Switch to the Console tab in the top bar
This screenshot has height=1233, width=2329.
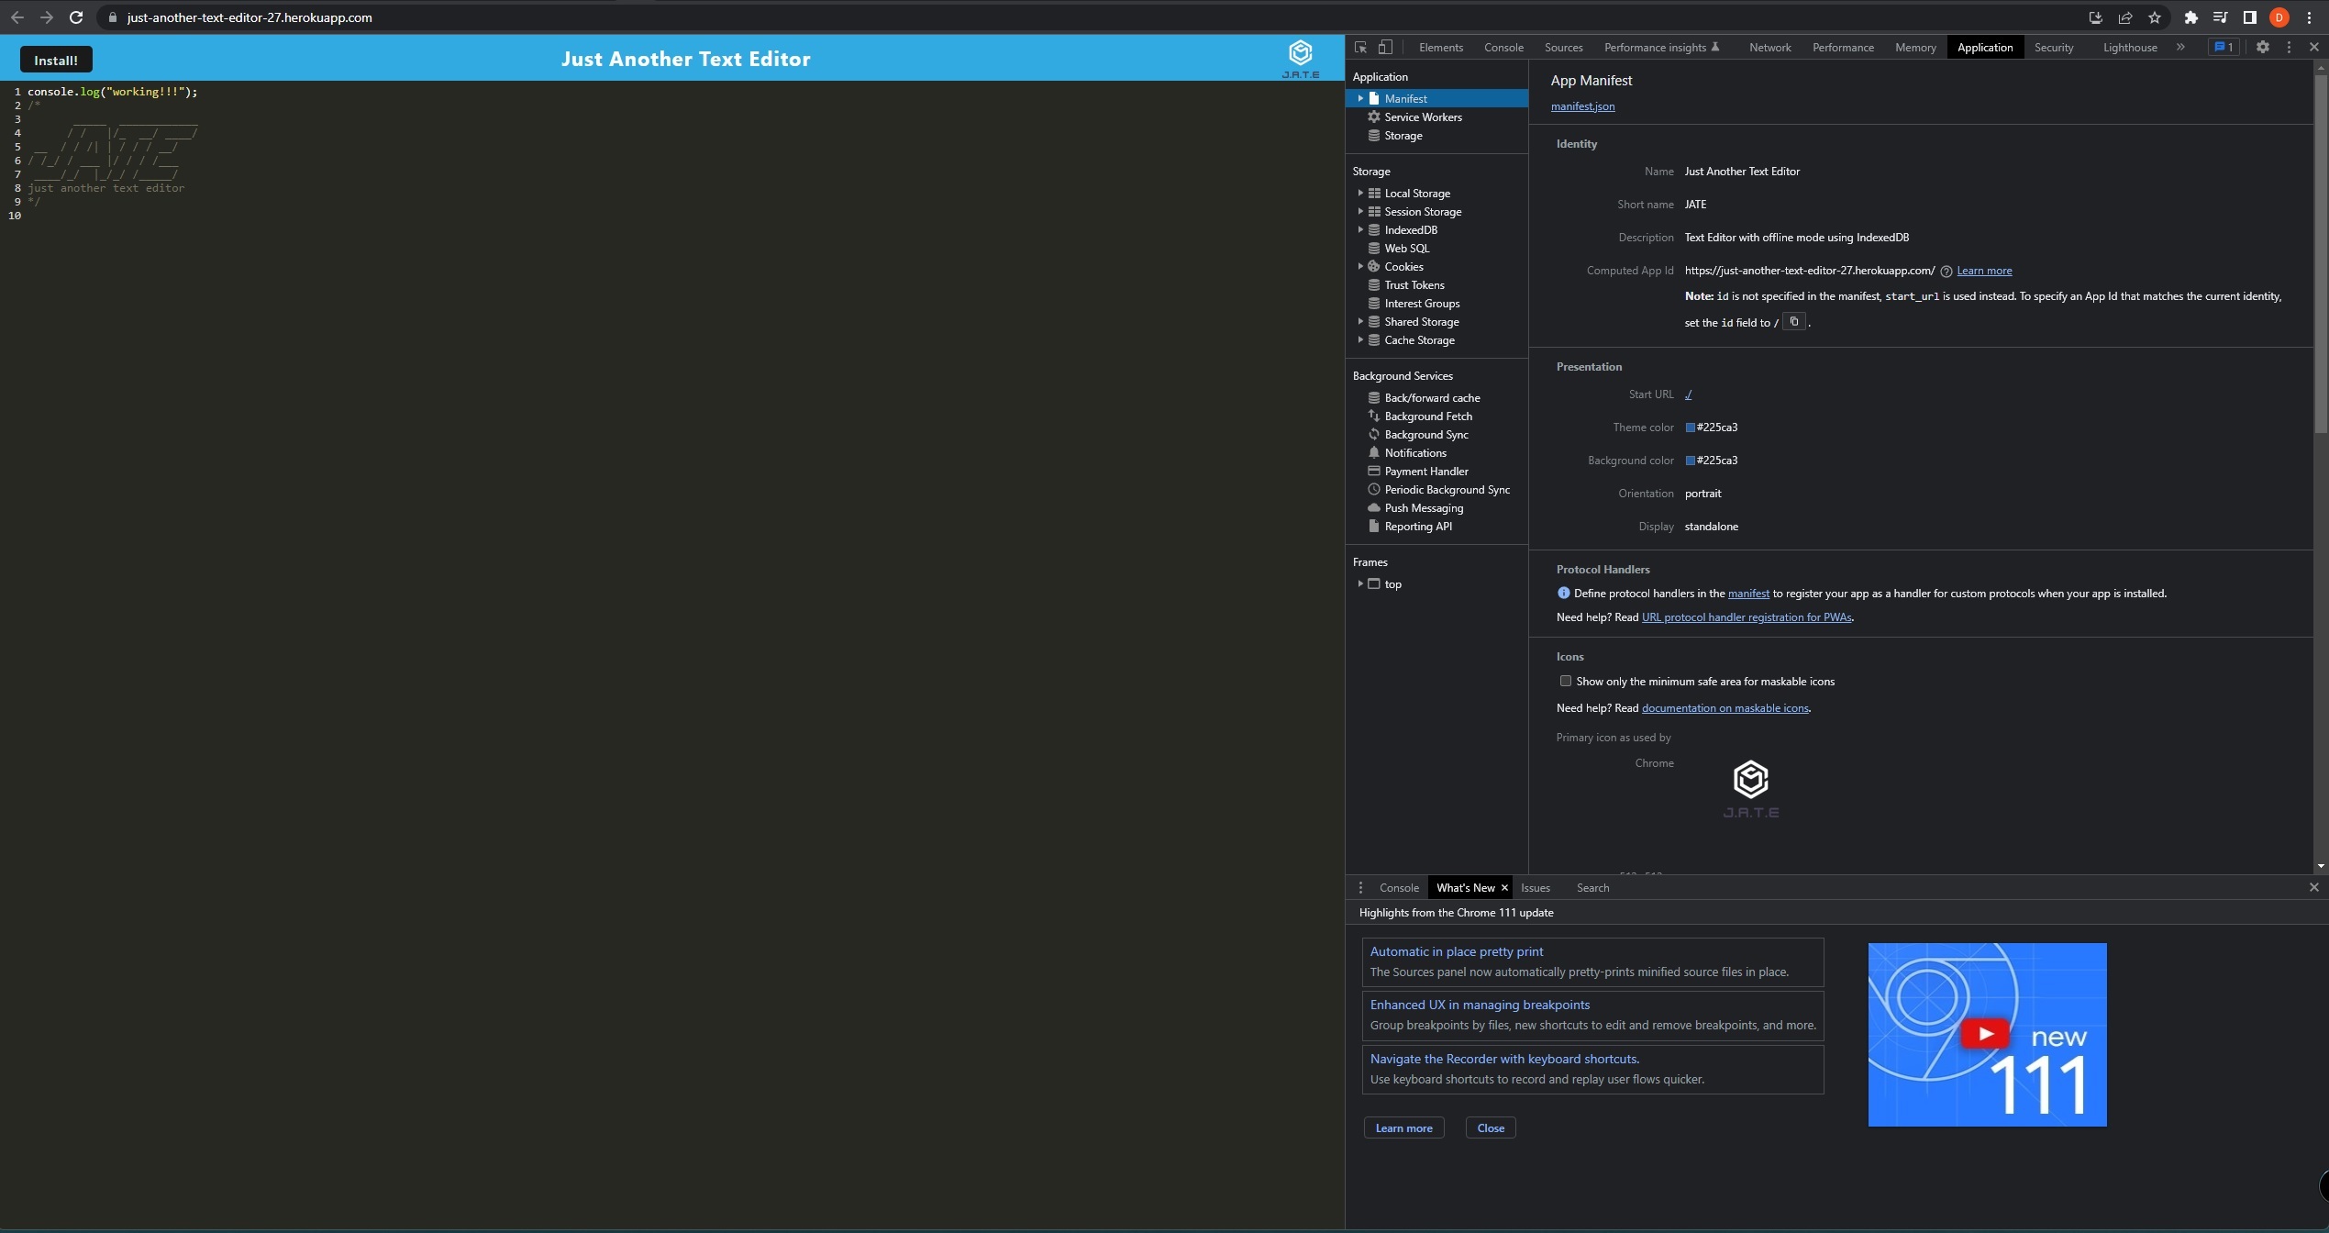[x=1503, y=48]
